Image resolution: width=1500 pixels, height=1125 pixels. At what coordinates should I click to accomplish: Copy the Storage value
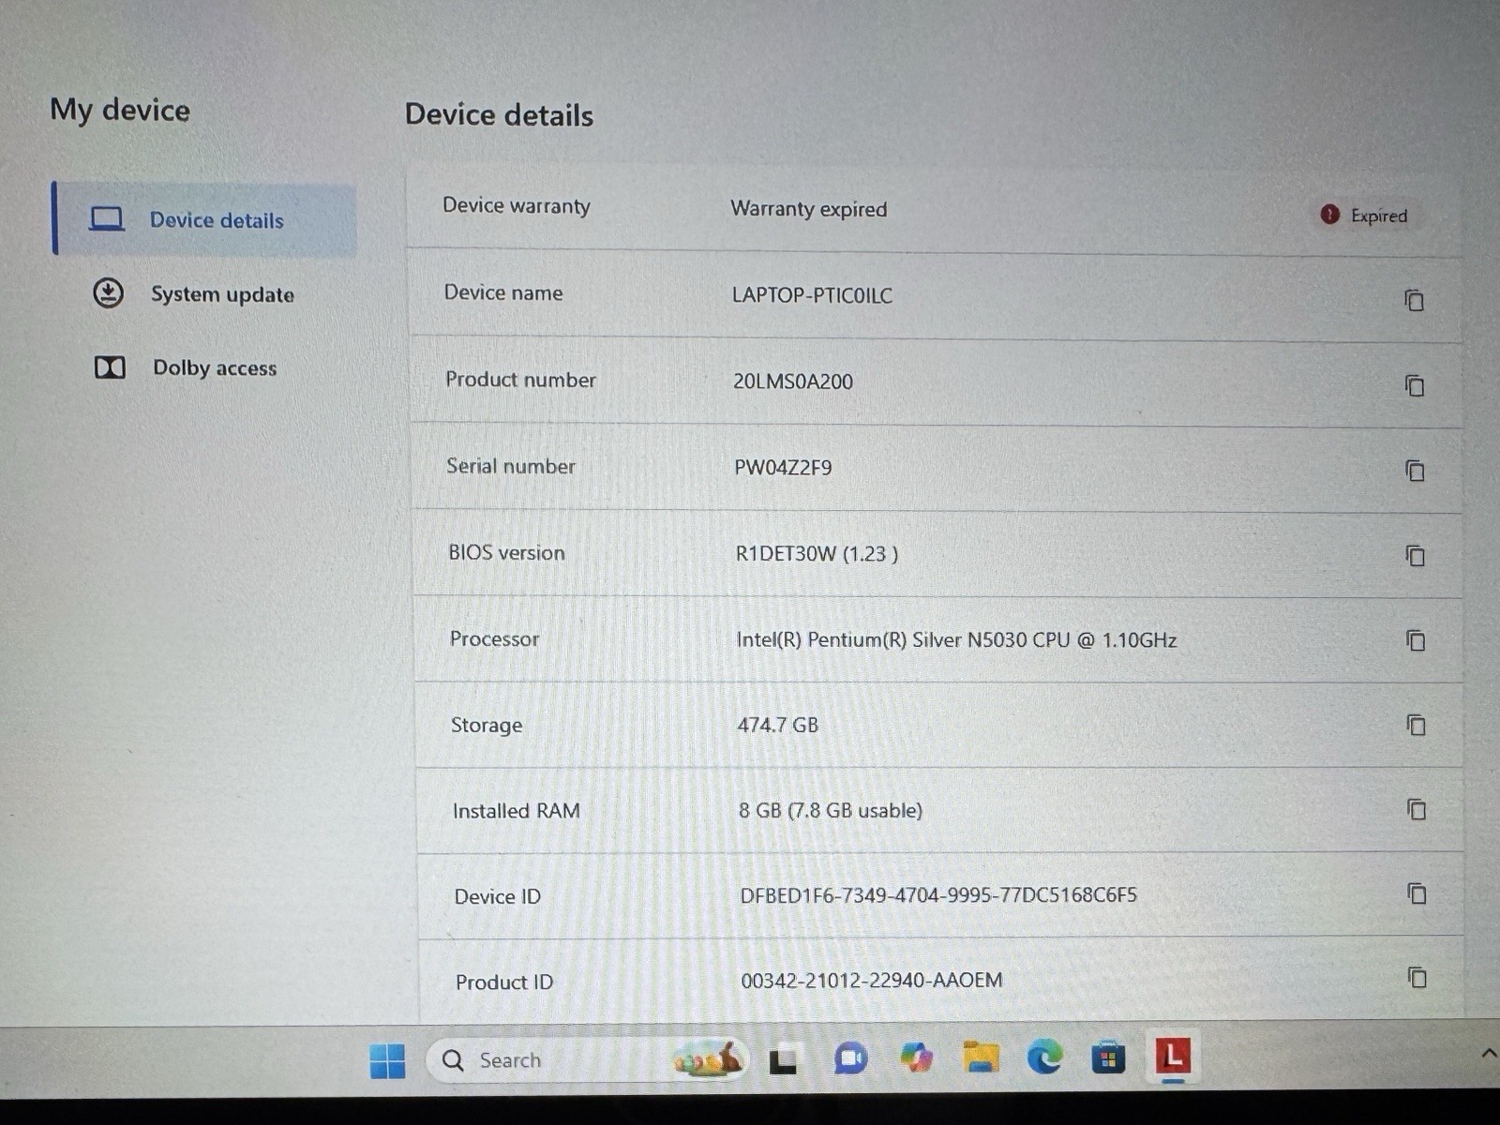pos(1417,725)
